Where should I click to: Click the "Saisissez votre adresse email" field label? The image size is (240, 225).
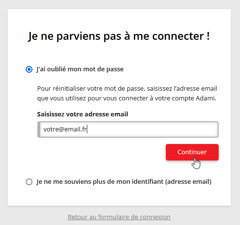(x=82, y=114)
